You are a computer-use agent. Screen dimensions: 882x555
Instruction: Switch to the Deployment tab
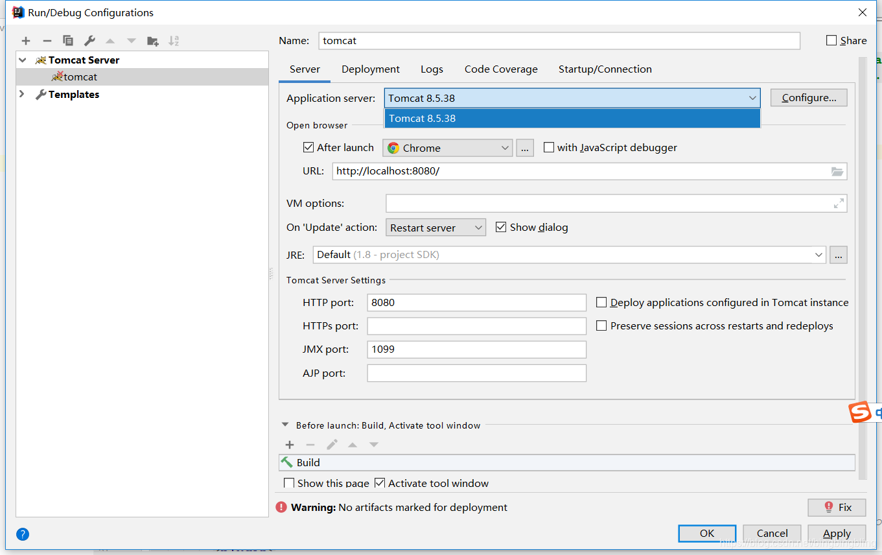pos(371,69)
